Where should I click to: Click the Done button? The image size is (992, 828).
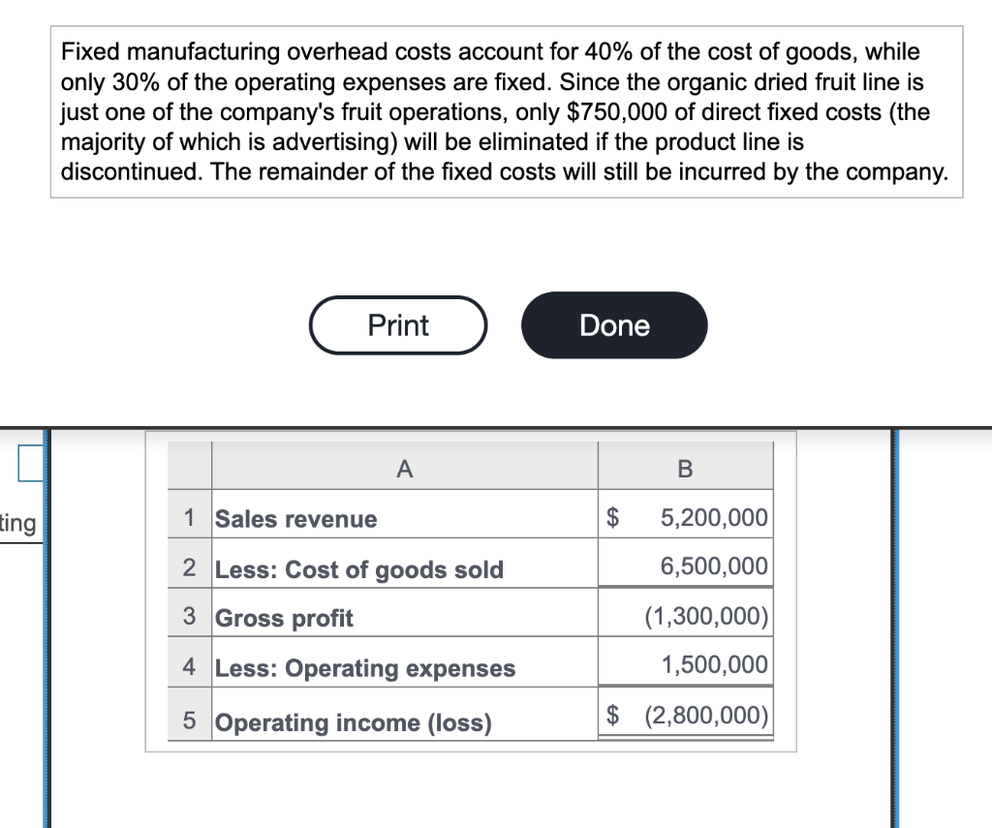(613, 325)
